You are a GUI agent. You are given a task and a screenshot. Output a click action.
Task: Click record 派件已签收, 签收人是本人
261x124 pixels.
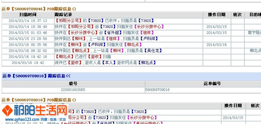click(105, 63)
